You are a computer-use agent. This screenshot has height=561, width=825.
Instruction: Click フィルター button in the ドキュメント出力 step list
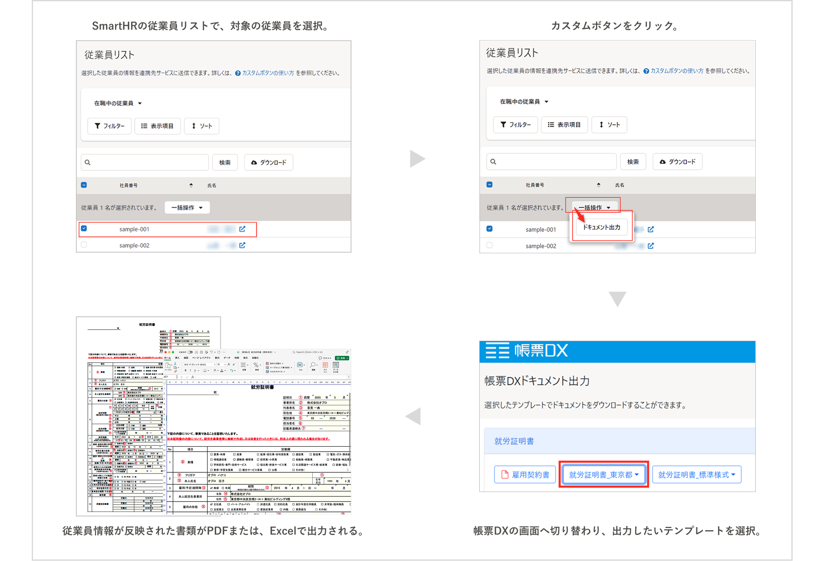pyautogui.click(x=515, y=125)
